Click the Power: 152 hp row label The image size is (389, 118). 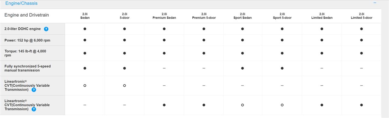[27, 40]
